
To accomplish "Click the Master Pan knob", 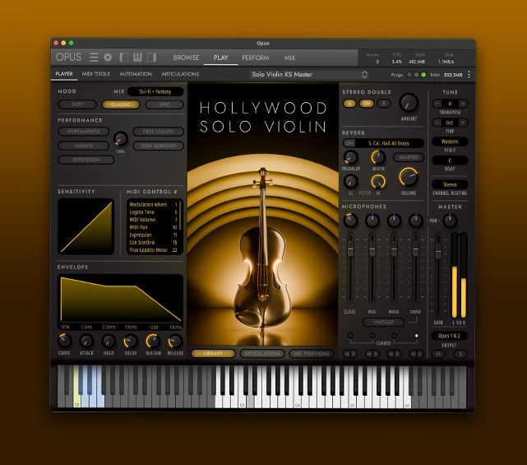I will 450,221.
